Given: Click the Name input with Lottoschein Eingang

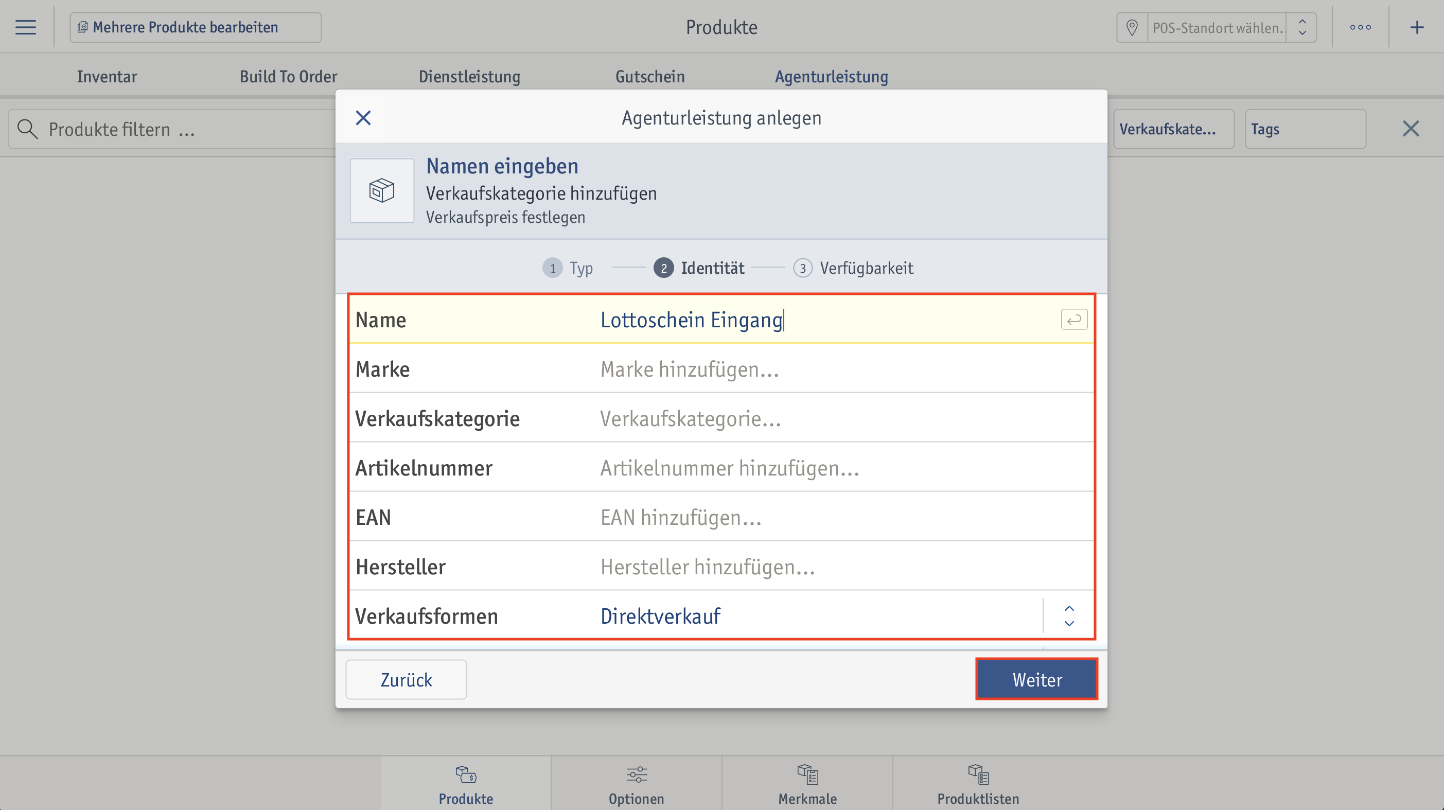Looking at the screenshot, I should (721, 320).
